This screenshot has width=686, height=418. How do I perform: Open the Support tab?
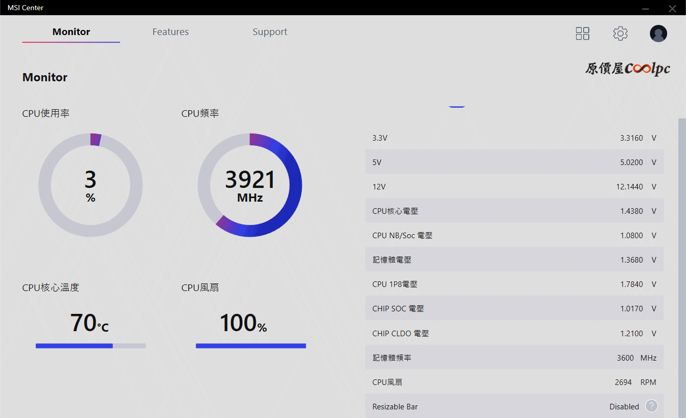tap(270, 32)
